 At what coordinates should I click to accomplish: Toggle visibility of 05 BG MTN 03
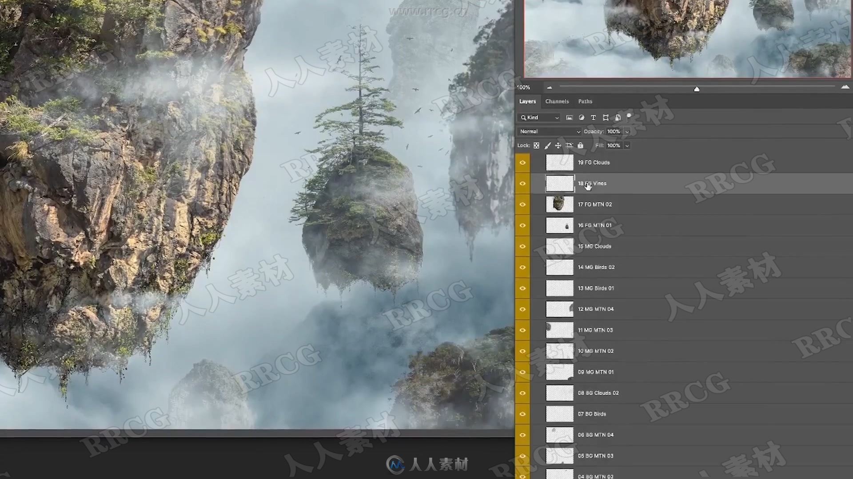click(522, 456)
